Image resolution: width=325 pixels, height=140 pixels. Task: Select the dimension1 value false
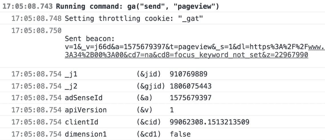(180, 134)
